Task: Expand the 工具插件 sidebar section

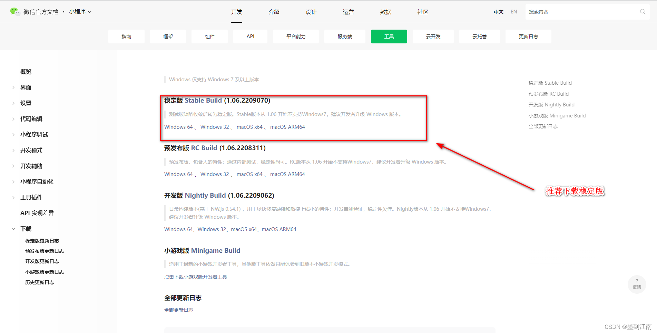Action: point(13,197)
